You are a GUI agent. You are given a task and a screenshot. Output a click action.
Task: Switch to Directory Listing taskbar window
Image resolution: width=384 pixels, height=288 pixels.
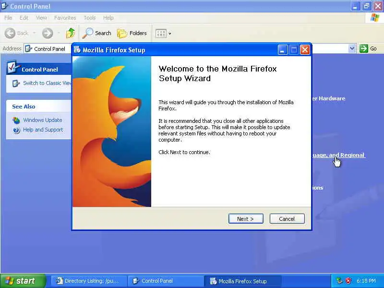click(89, 281)
